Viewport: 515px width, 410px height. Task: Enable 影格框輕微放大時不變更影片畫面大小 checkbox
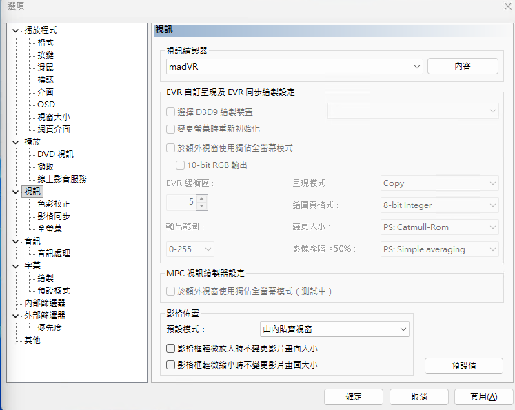click(171, 349)
